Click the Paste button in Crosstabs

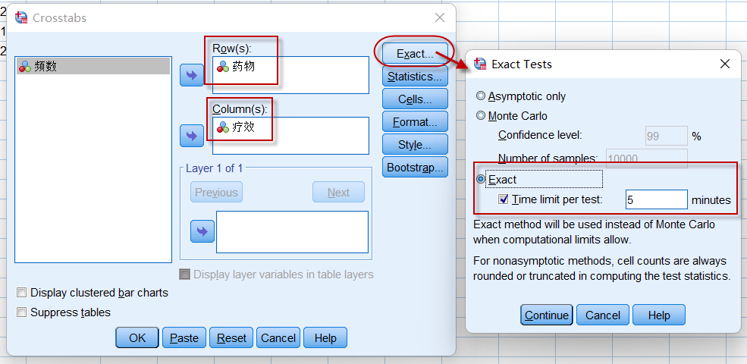point(184,338)
